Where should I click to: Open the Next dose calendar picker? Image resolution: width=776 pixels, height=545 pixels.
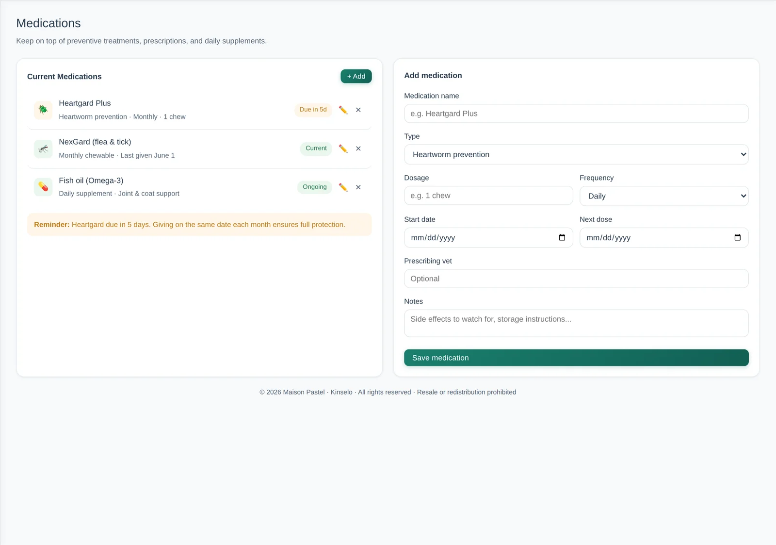point(738,237)
